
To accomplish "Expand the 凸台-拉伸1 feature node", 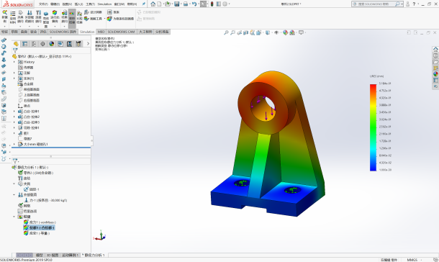I will 14,112.
